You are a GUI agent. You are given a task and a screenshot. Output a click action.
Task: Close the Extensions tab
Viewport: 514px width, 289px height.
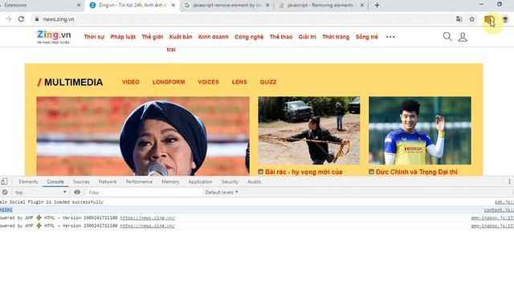point(79,6)
